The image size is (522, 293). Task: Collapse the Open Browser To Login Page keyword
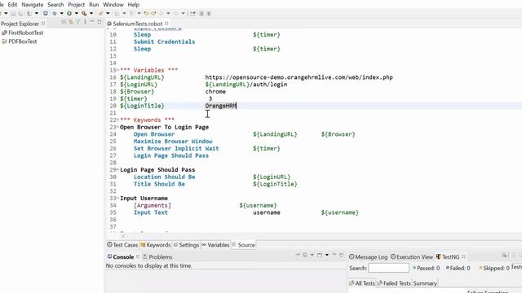click(117, 127)
